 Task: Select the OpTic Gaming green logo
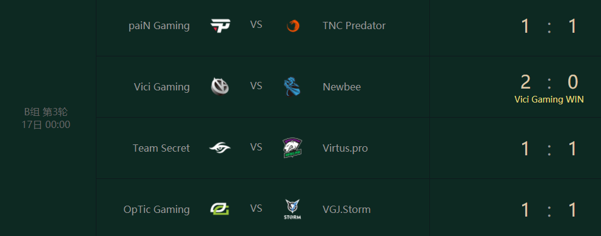coord(220,209)
